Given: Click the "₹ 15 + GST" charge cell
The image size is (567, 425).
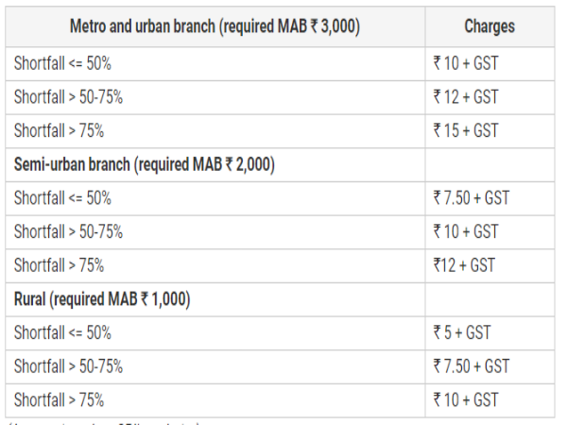Looking at the screenshot, I should (x=466, y=130).
